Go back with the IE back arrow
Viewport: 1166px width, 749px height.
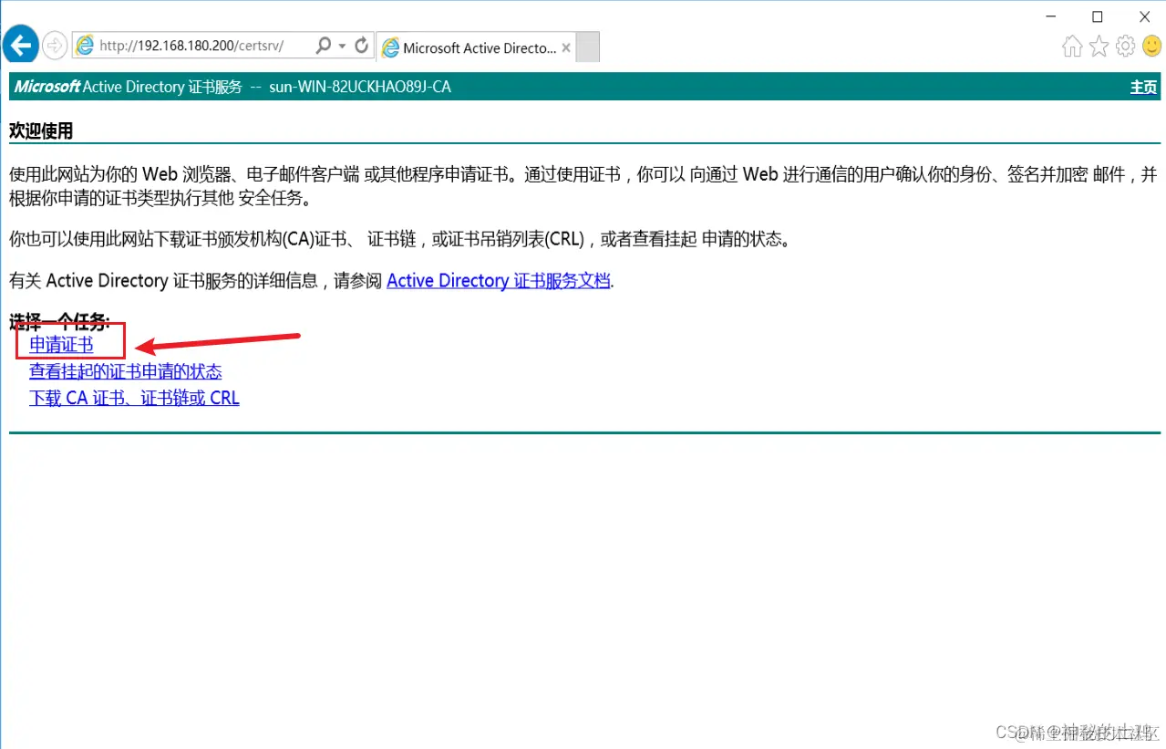coord(20,44)
